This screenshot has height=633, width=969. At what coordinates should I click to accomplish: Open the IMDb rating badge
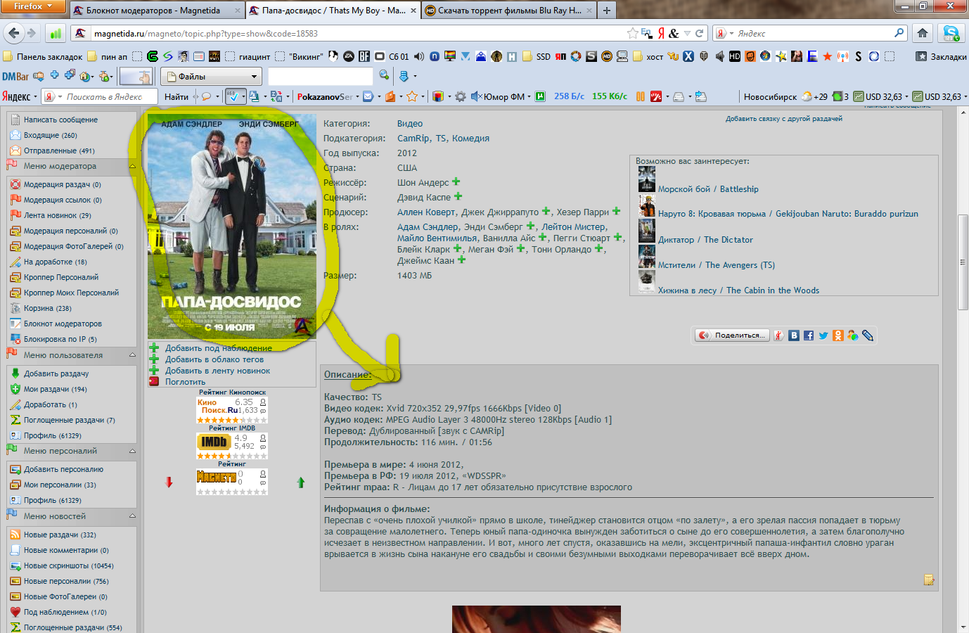point(232,446)
